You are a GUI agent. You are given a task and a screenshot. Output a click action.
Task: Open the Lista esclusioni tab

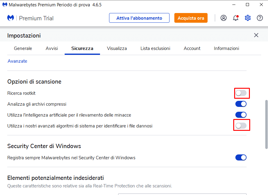point(155,48)
